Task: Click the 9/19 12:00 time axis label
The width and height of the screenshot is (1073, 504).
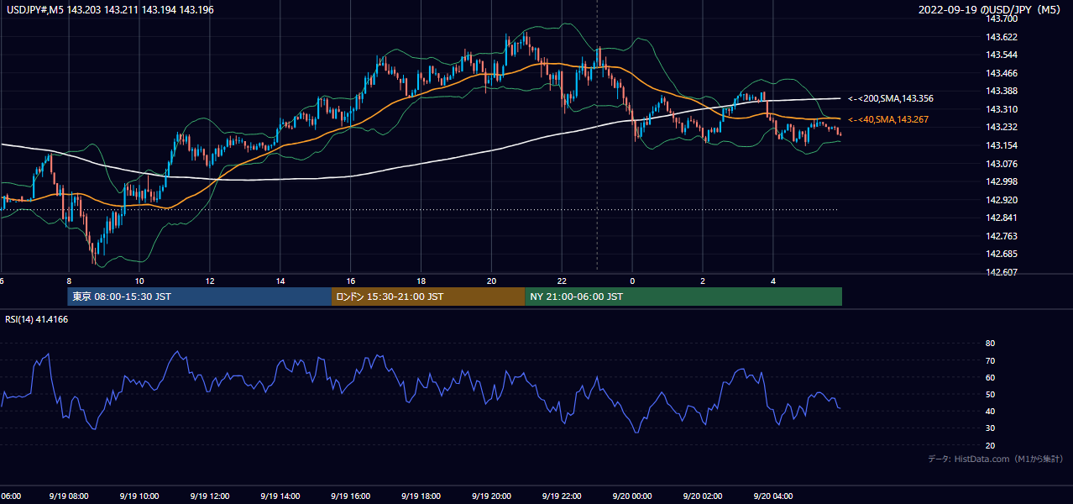Action: click(x=210, y=496)
